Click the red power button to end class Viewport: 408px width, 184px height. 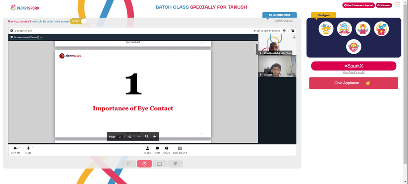click(x=144, y=164)
